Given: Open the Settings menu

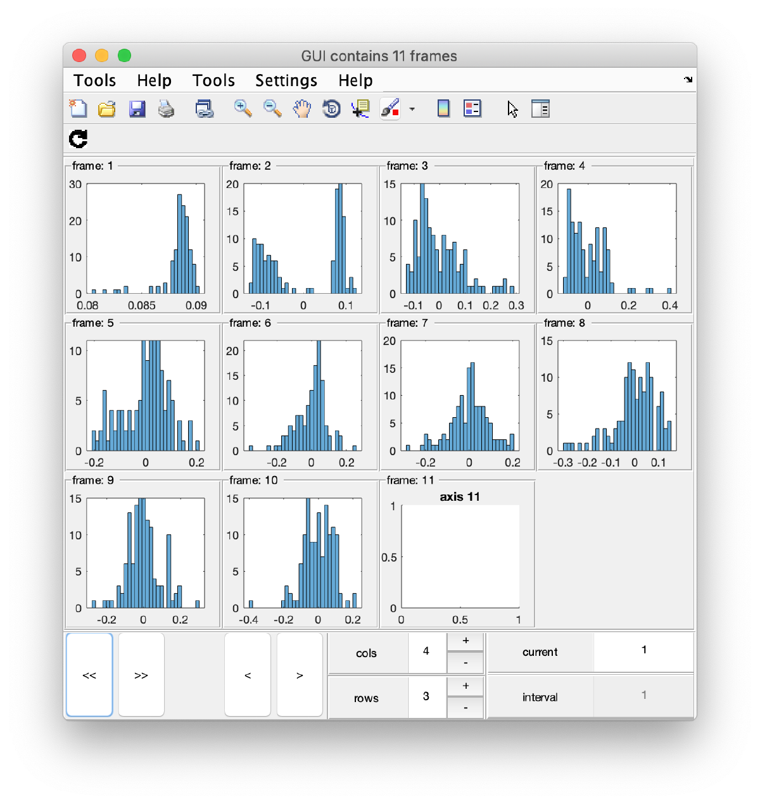Looking at the screenshot, I should pos(286,80).
